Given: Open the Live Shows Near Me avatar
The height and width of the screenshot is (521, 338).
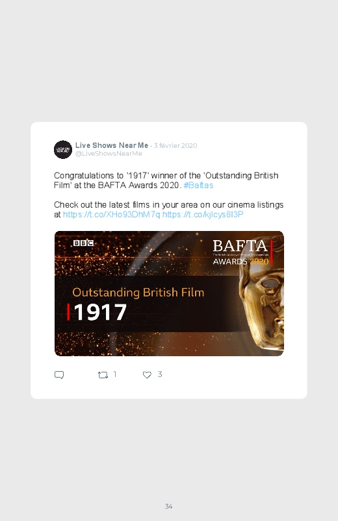Looking at the screenshot, I should pos(63,149).
